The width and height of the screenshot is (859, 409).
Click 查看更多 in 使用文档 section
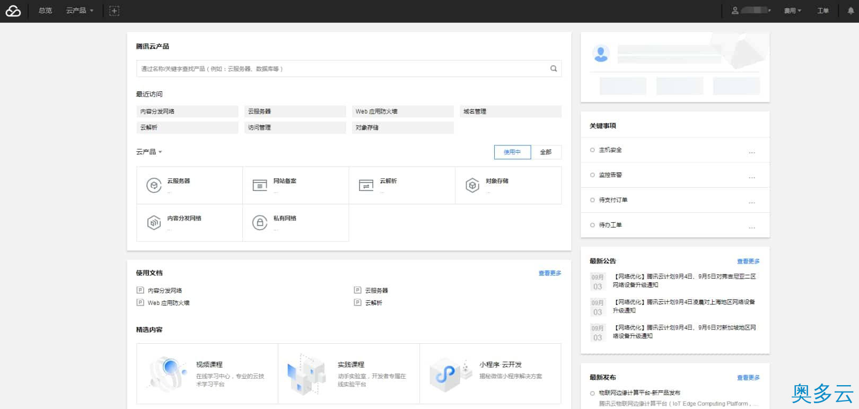tap(550, 273)
